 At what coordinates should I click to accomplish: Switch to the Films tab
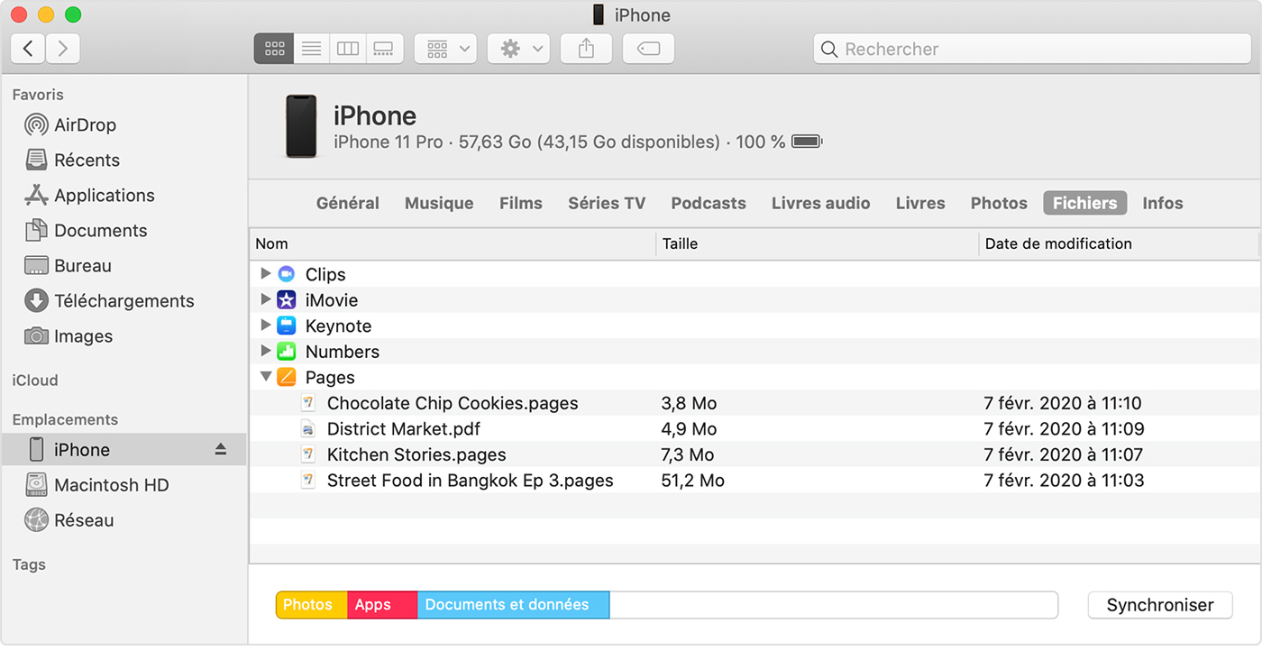[x=521, y=203]
